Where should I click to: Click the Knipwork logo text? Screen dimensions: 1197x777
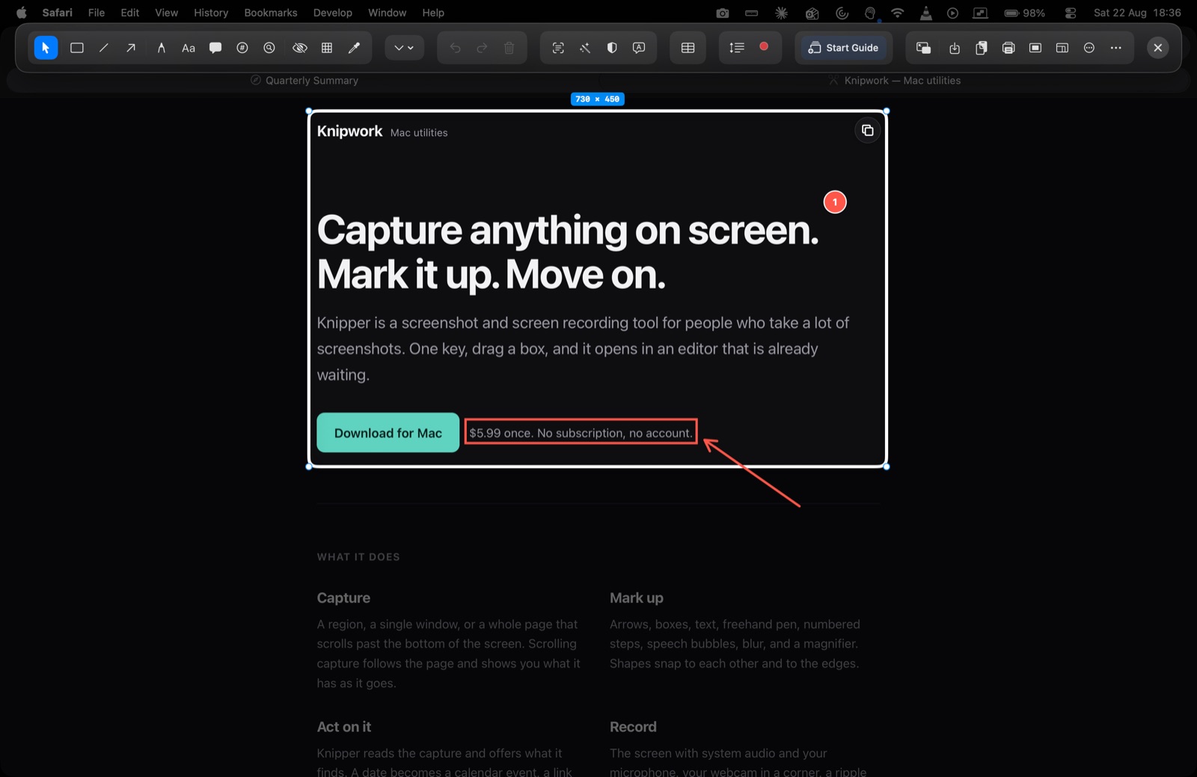click(x=349, y=132)
